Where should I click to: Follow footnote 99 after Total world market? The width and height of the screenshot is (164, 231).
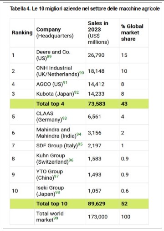coord(56,218)
